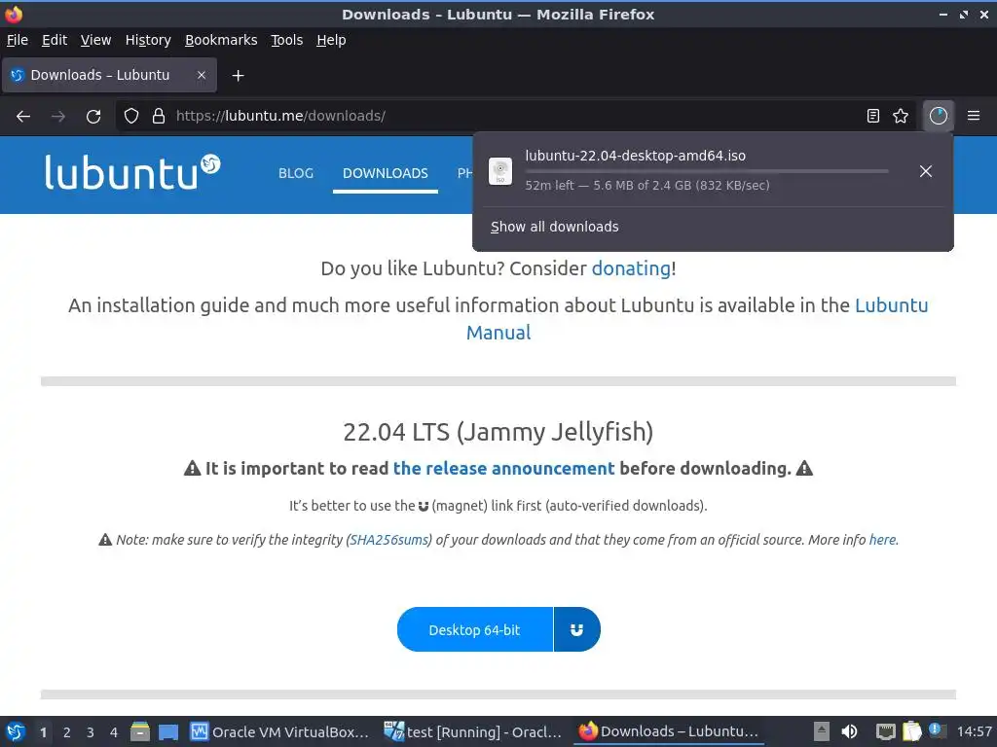Screen dimensions: 997x747
Task: Open the File menu
Action: tap(18, 40)
